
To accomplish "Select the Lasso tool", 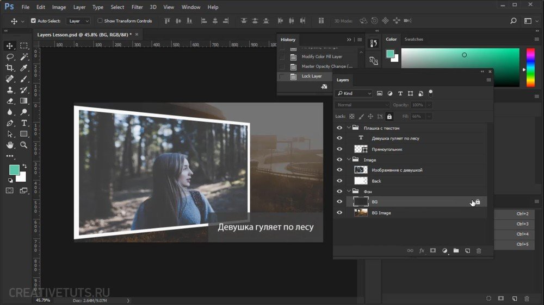I will click(10, 57).
